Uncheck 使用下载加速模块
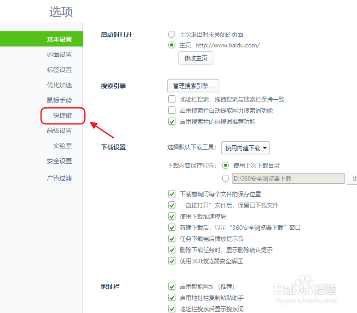Viewport: 357px width, 313px height. [x=172, y=216]
